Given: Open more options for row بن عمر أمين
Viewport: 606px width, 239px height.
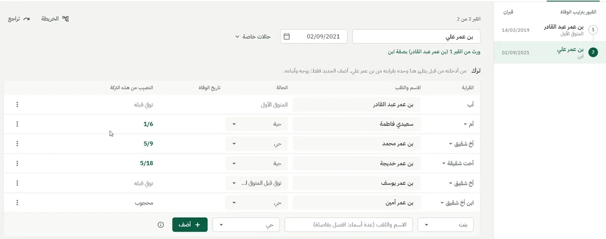Looking at the screenshot, I should (x=17, y=203).
